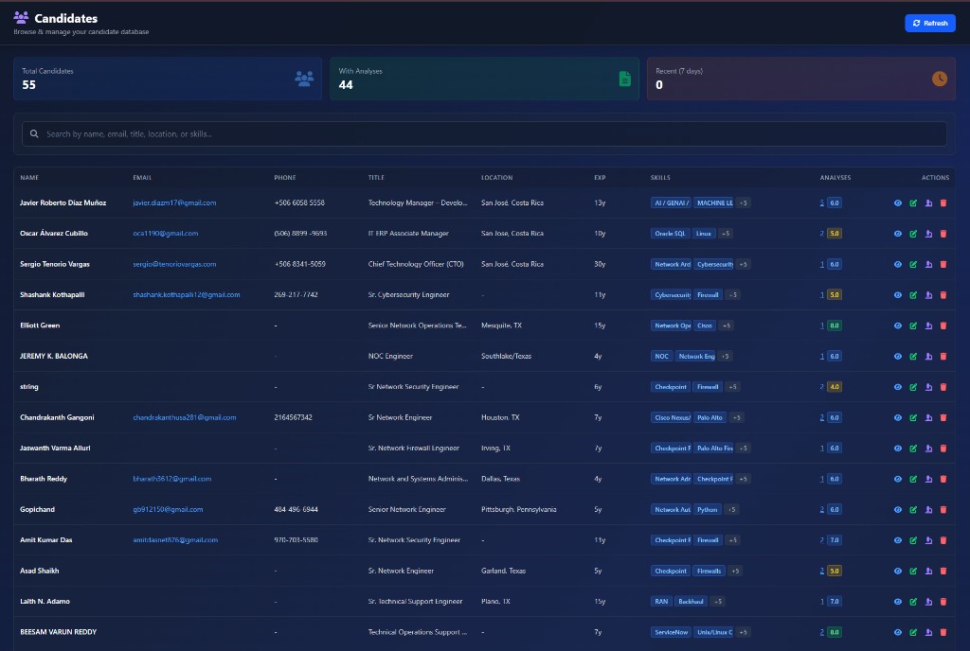Edit Jaswanth Varma Alluri's entry

click(913, 449)
